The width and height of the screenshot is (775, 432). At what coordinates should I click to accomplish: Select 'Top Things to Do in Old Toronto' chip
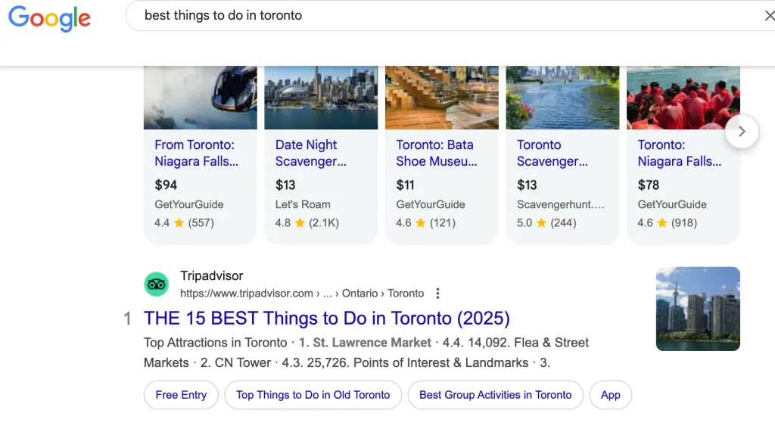(313, 395)
